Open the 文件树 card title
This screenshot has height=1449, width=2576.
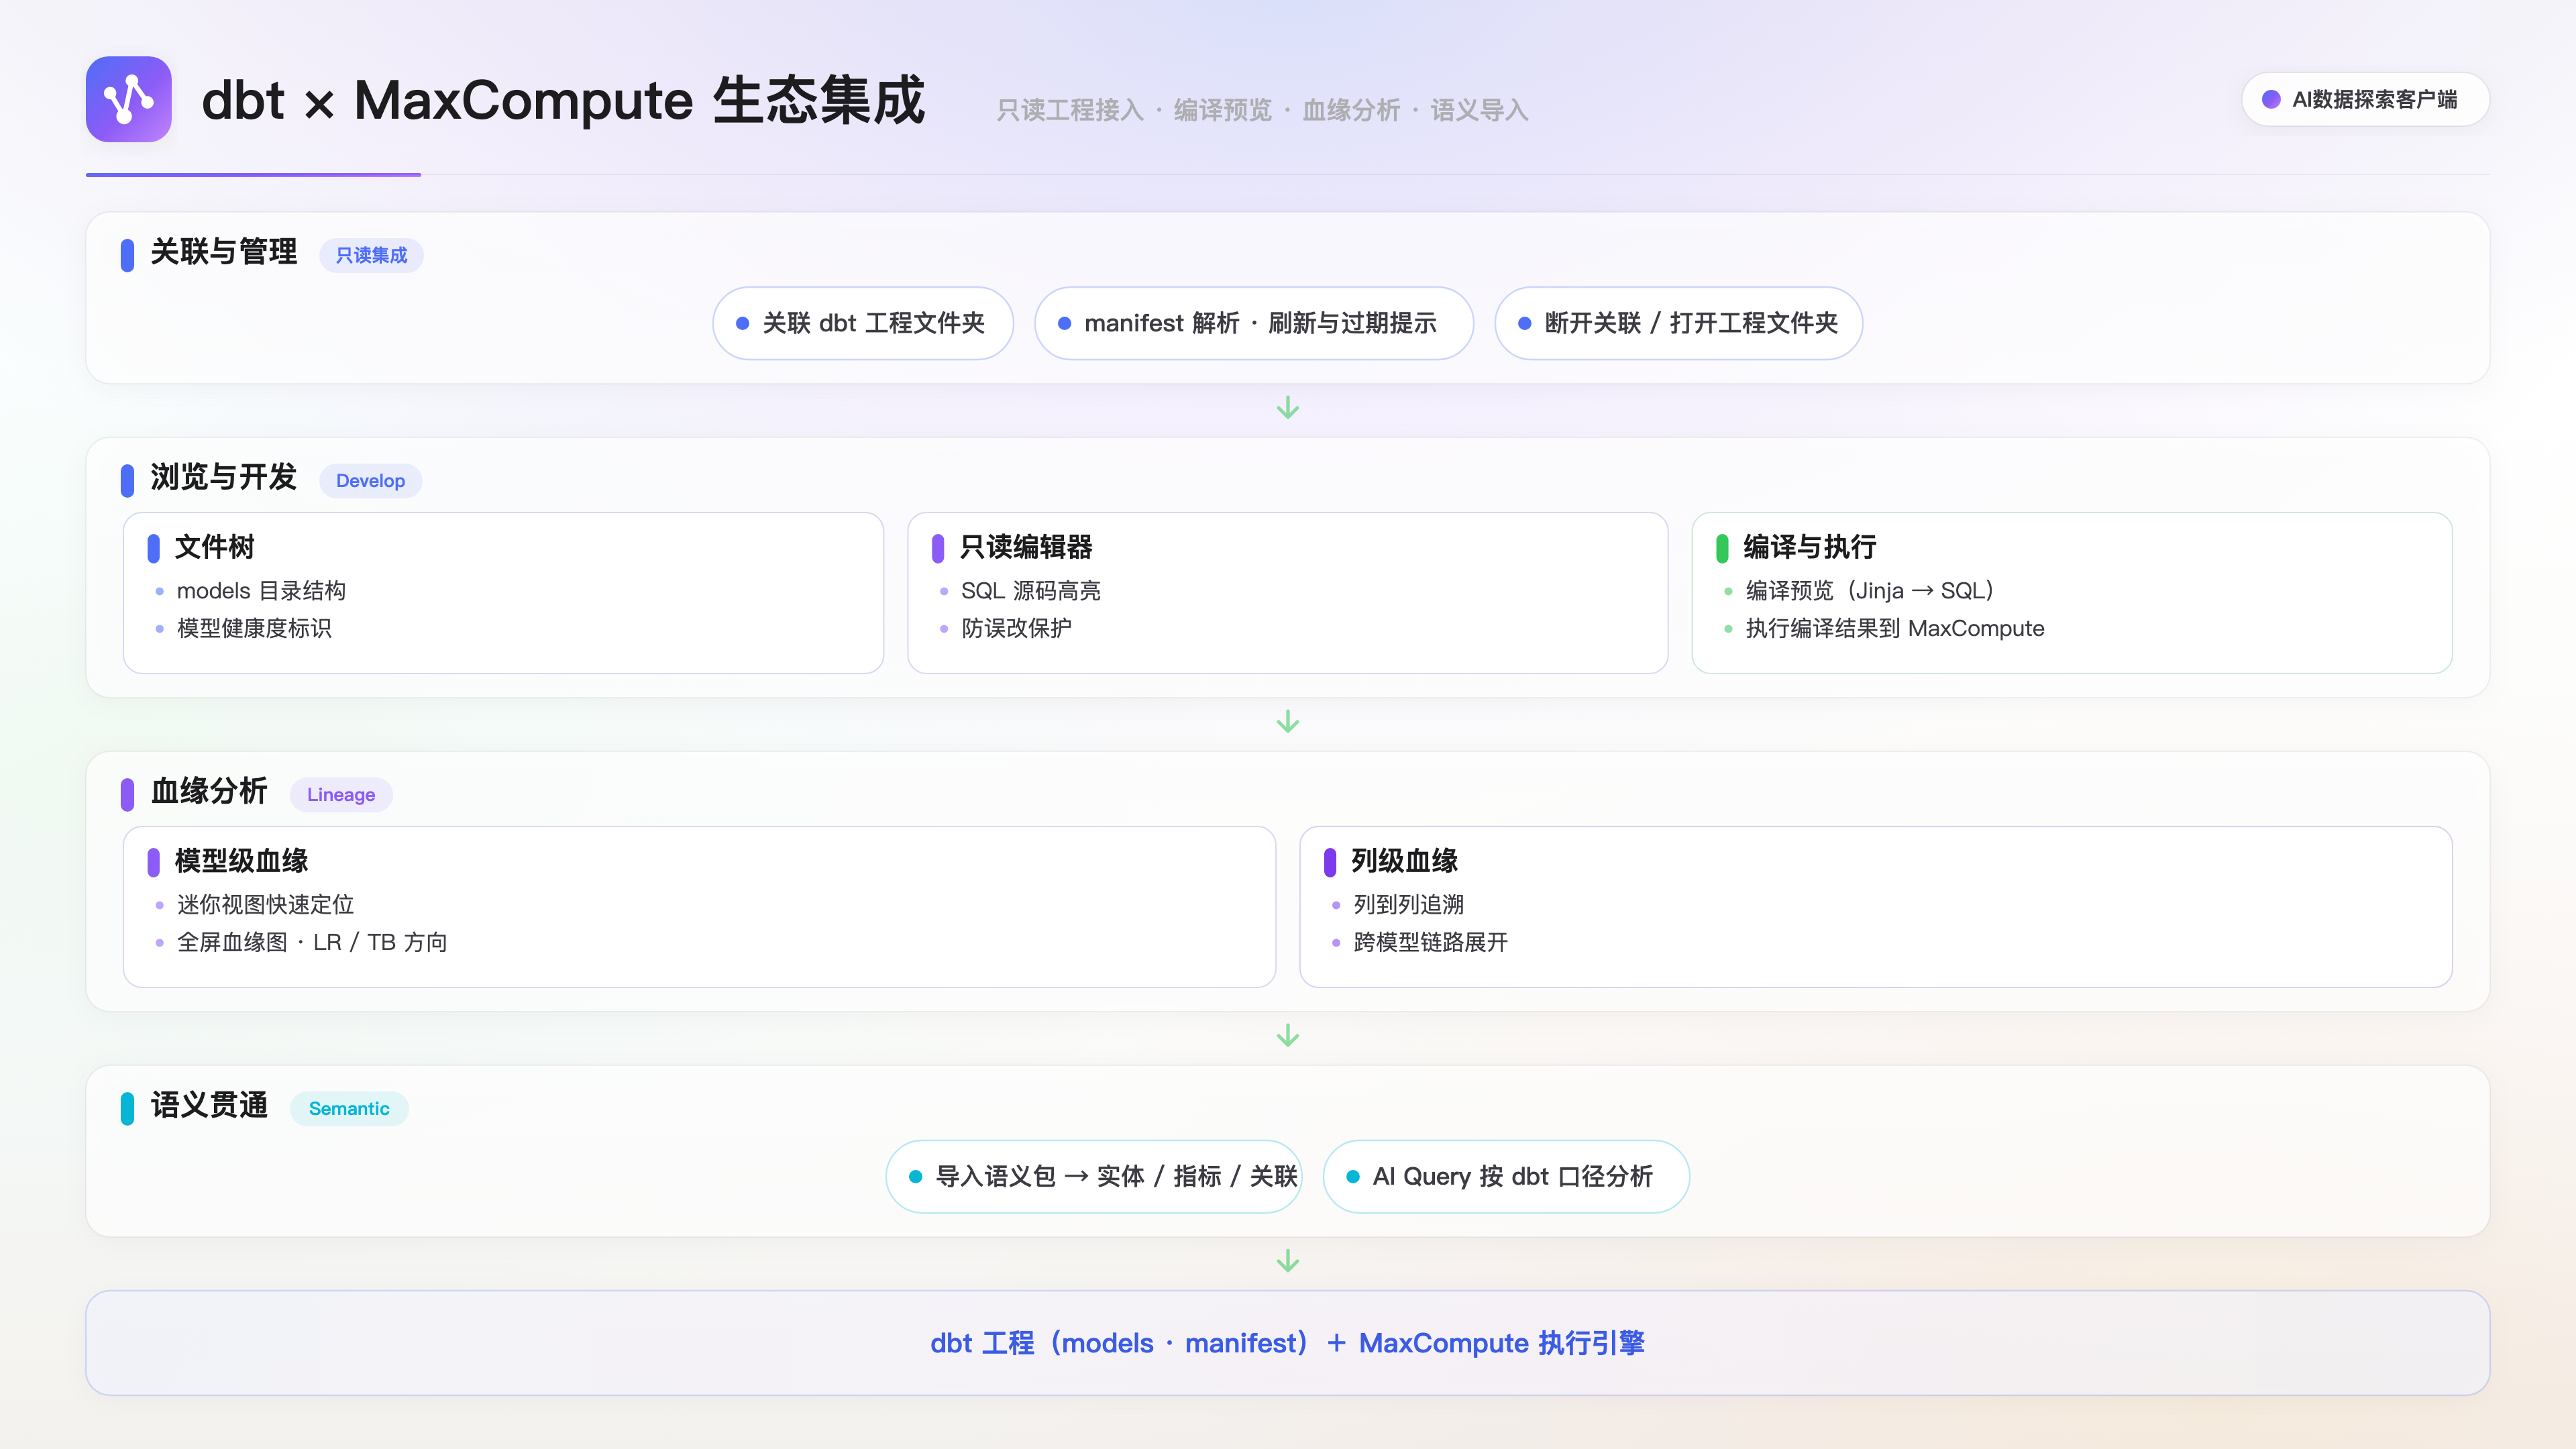tap(215, 547)
